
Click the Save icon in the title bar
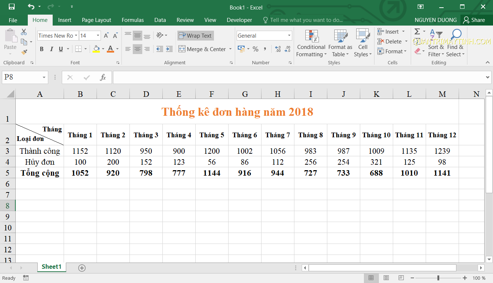pyautogui.click(x=11, y=7)
